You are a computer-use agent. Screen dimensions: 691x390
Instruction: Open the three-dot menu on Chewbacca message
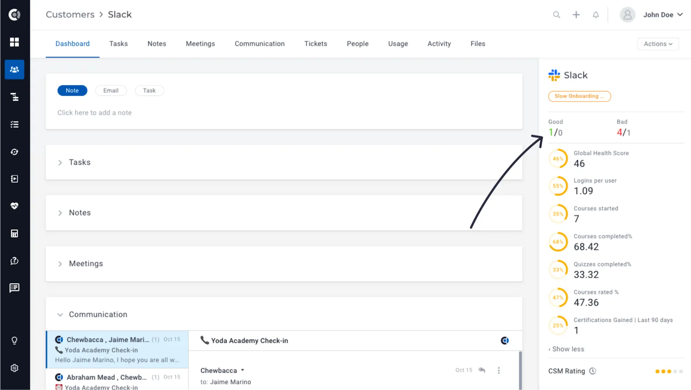(x=499, y=370)
